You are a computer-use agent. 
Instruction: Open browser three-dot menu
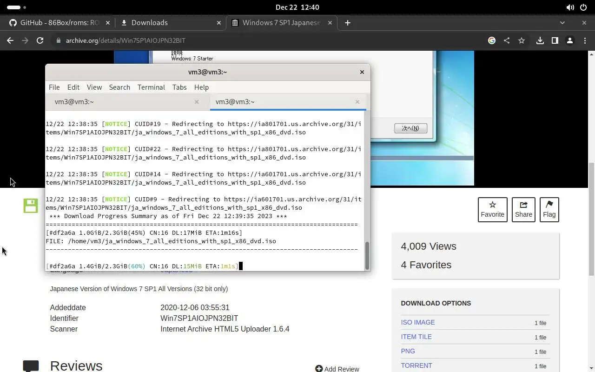click(x=584, y=40)
